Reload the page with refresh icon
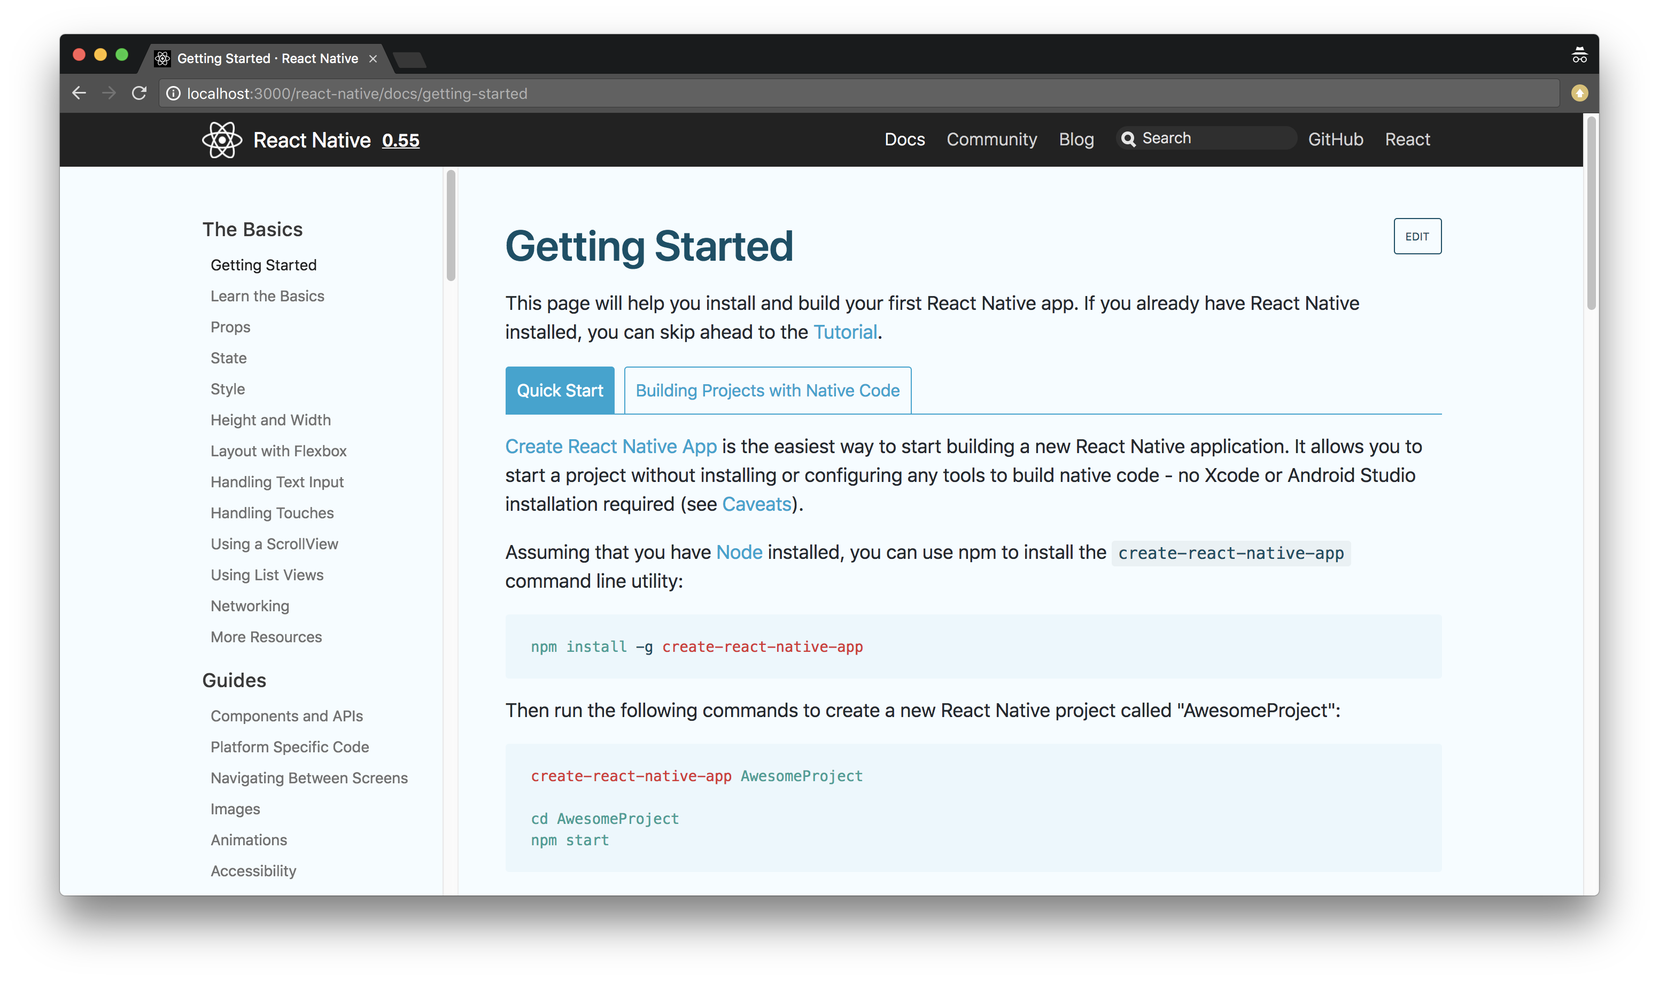 (139, 93)
